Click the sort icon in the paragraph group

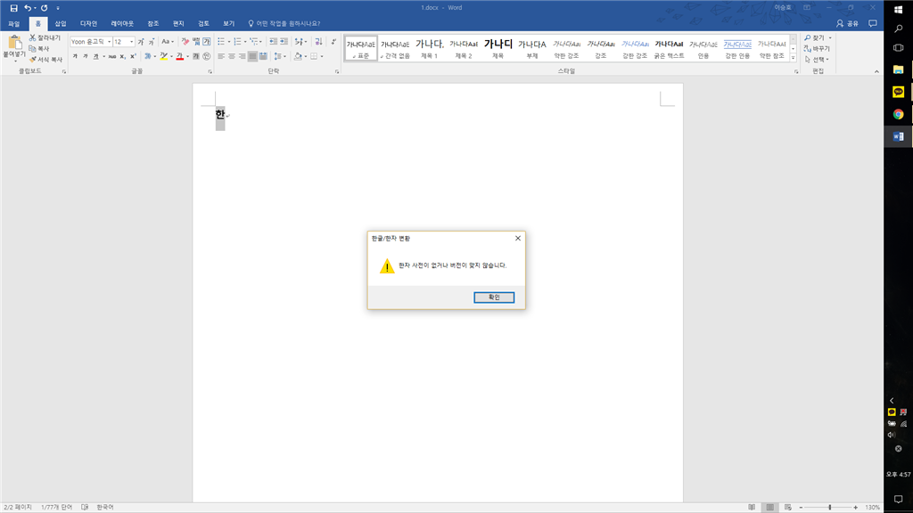pyautogui.click(x=318, y=42)
